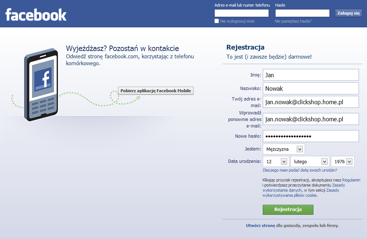Expand the birth day dropdown showing 12
Viewport: 367px width, 239px height.
click(276, 161)
